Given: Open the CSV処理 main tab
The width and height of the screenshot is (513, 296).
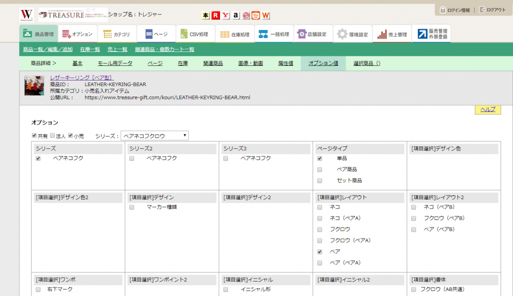Looking at the screenshot, I should click(x=196, y=34).
